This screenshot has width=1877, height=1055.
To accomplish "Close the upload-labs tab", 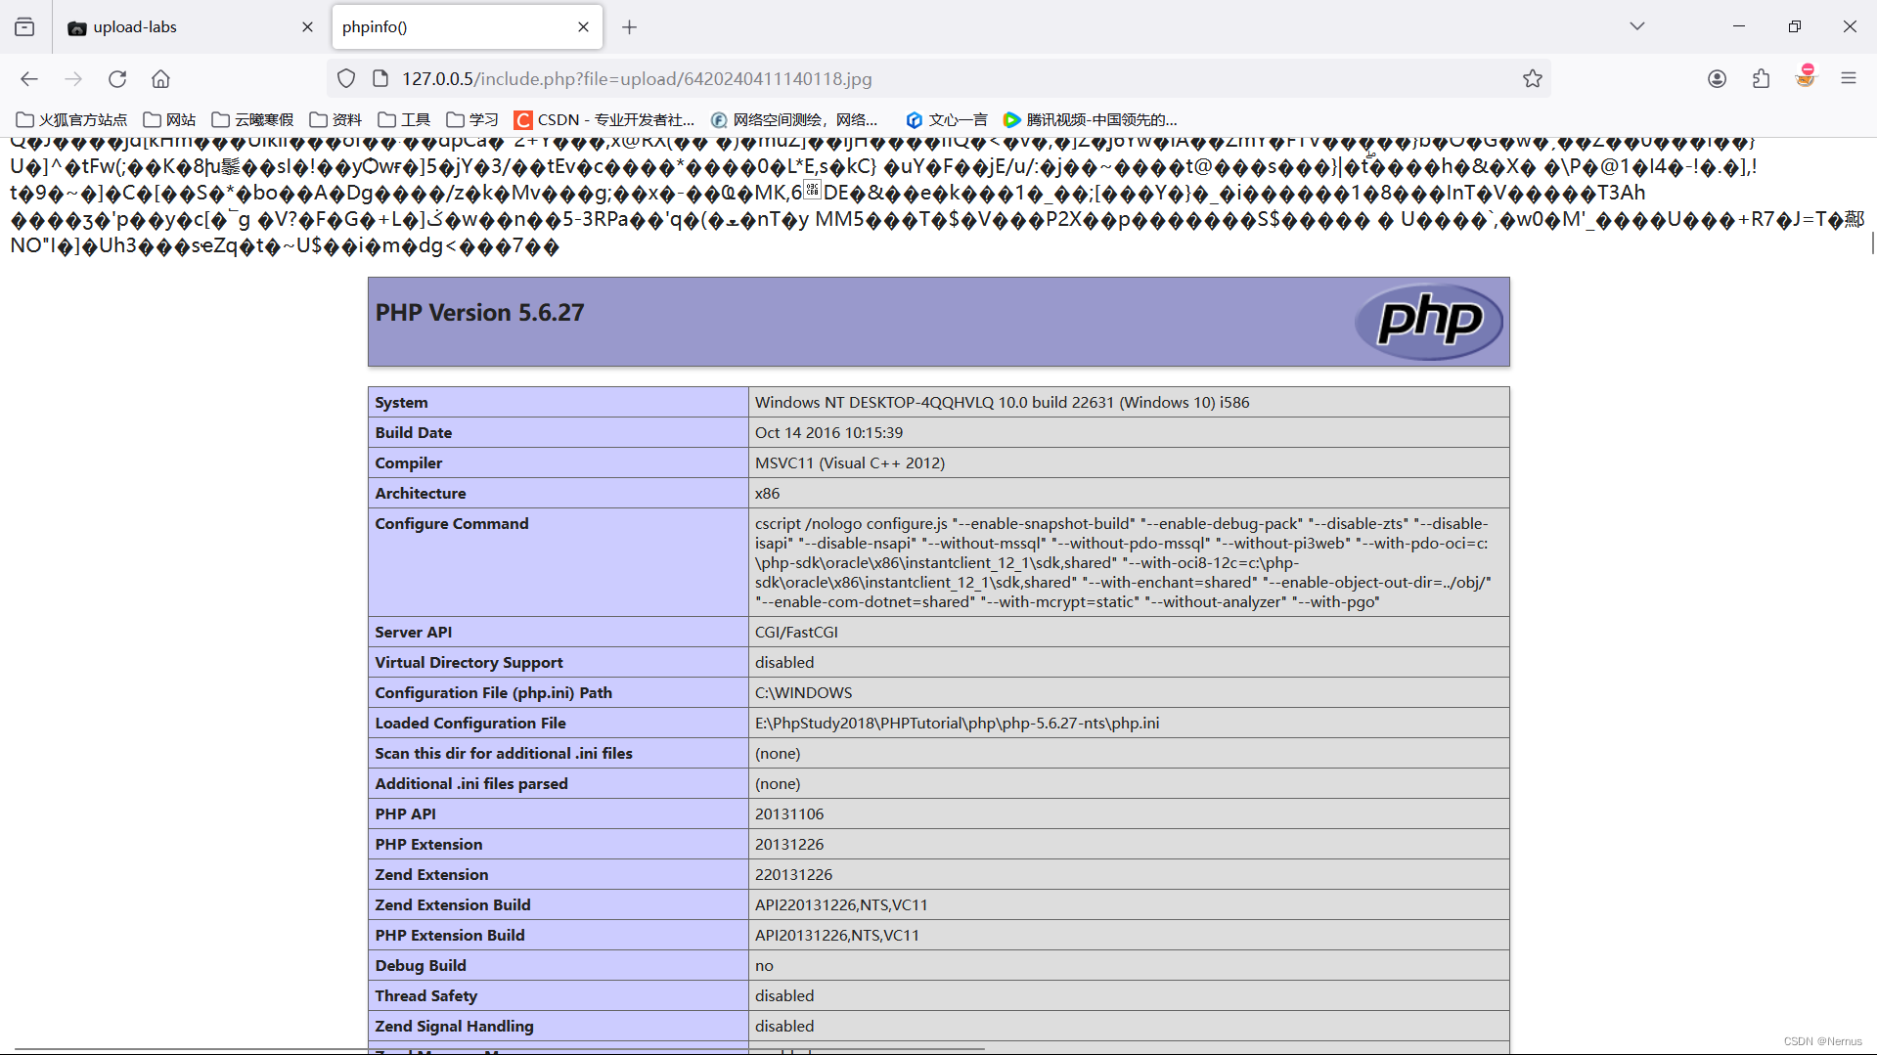I will (307, 27).
